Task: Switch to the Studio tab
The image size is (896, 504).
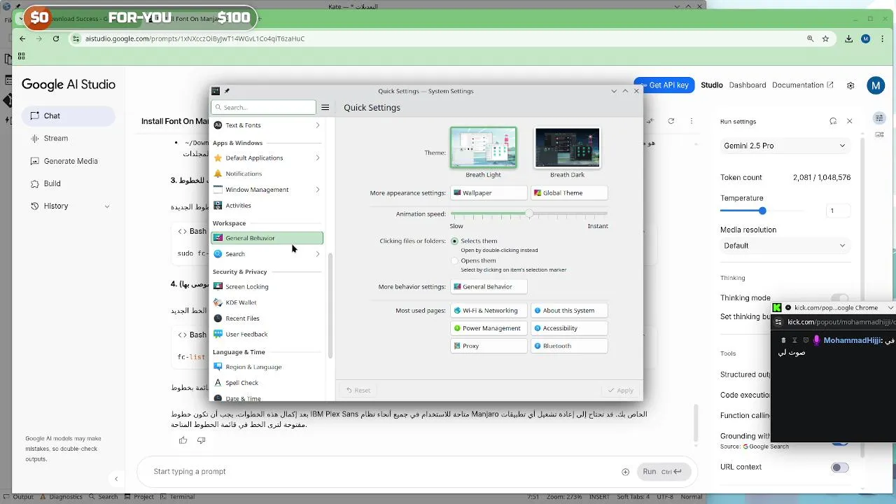Action: tap(712, 85)
